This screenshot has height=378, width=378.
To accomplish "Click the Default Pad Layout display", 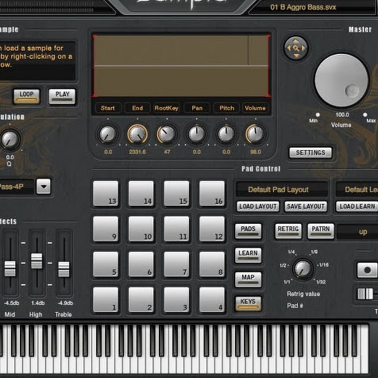I will (x=281, y=189).
